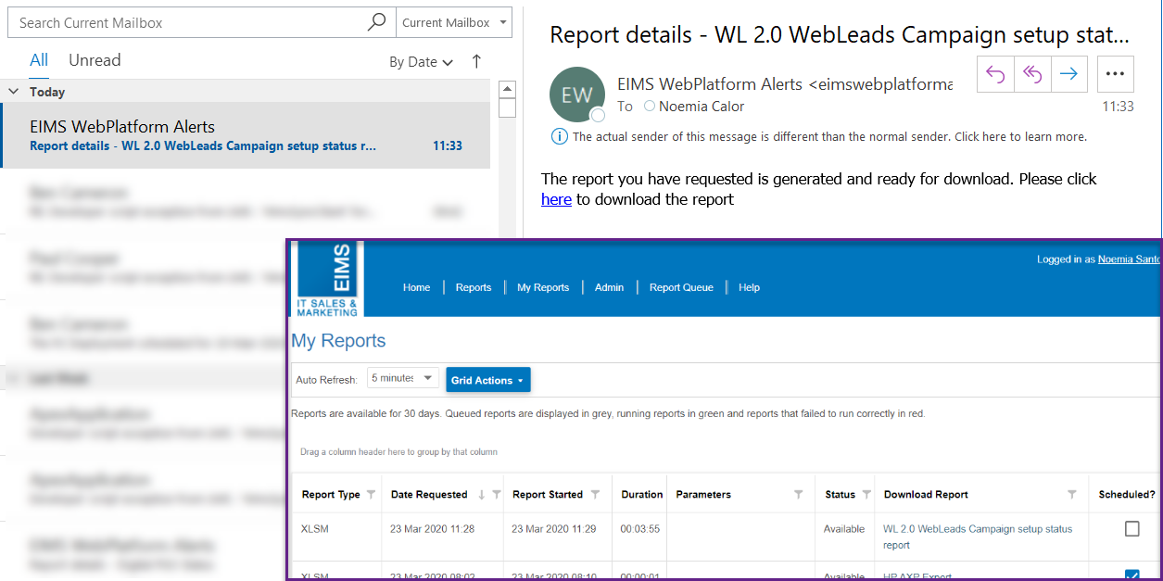Screen dimensions: 1163x581
Task: Click the Forward arrow icon
Action: click(x=1068, y=74)
